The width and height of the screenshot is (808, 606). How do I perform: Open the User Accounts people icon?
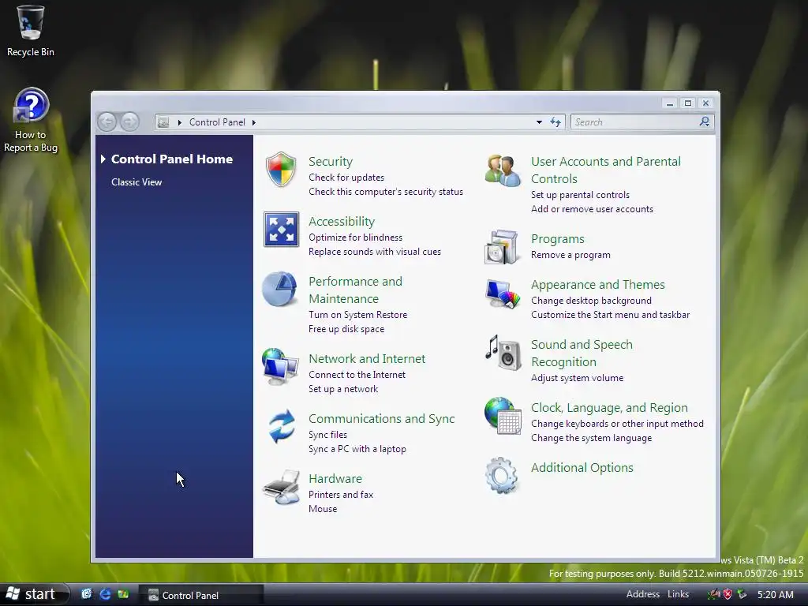tap(503, 170)
